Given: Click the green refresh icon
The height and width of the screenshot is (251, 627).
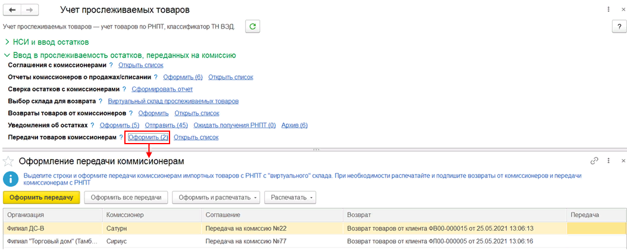Looking at the screenshot, I should (252, 26).
